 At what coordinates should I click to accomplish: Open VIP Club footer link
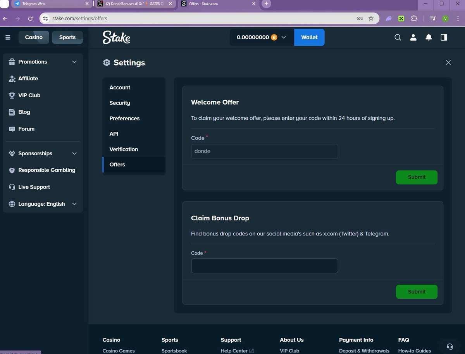(289, 351)
